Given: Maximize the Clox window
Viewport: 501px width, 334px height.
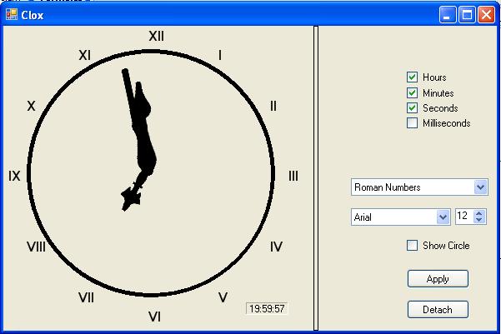Looking at the screenshot, I should (467, 15).
